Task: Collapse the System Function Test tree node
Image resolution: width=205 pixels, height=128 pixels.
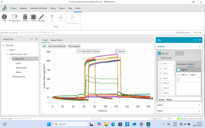Action: coord(7,54)
